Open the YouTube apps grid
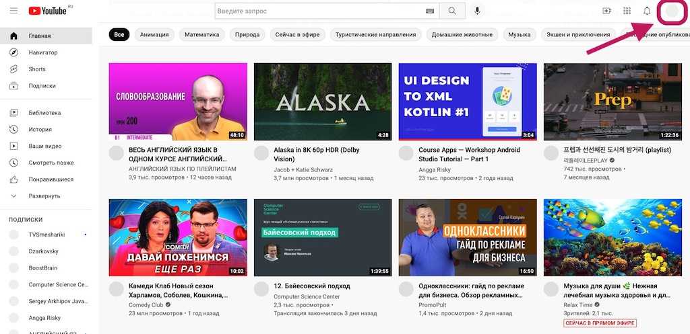The height and width of the screenshot is (334, 690). point(627,11)
